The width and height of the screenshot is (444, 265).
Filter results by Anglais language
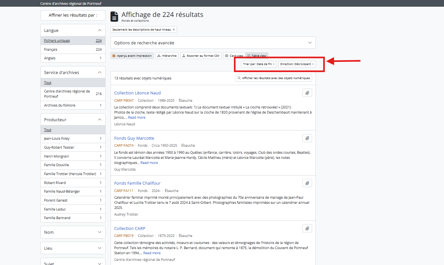click(x=50, y=58)
